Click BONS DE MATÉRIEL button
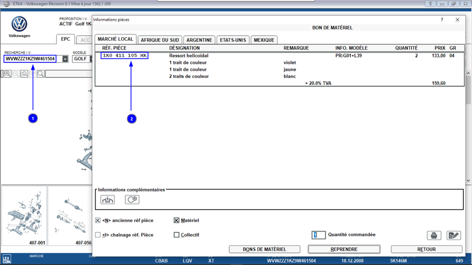 pyautogui.click(x=265, y=250)
